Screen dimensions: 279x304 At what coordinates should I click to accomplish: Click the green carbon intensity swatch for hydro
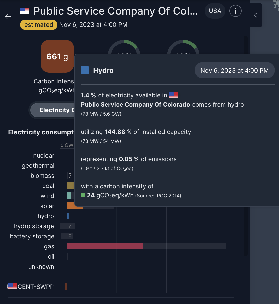click(83, 195)
